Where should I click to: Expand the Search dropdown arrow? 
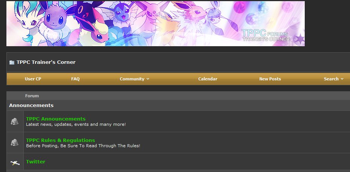click(x=342, y=79)
